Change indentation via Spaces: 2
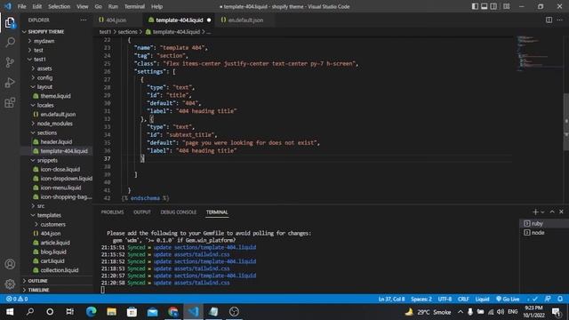 (x=421, y=299)
